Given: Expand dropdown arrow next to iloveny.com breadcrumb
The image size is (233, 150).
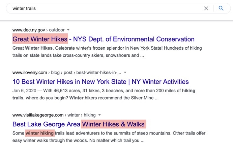Looking at the screenshot, I should (125, 72).
